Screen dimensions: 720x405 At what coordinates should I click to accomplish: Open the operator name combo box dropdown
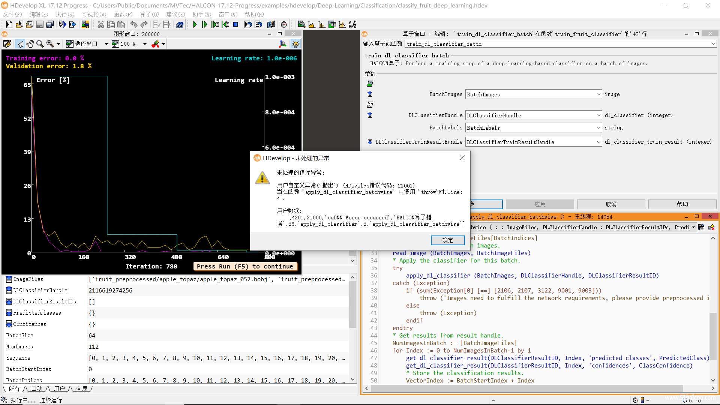[713, 44]
